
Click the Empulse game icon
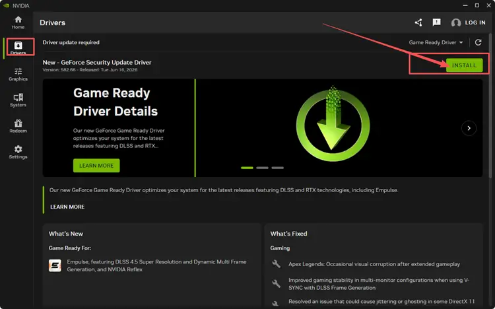click(55, 265)
